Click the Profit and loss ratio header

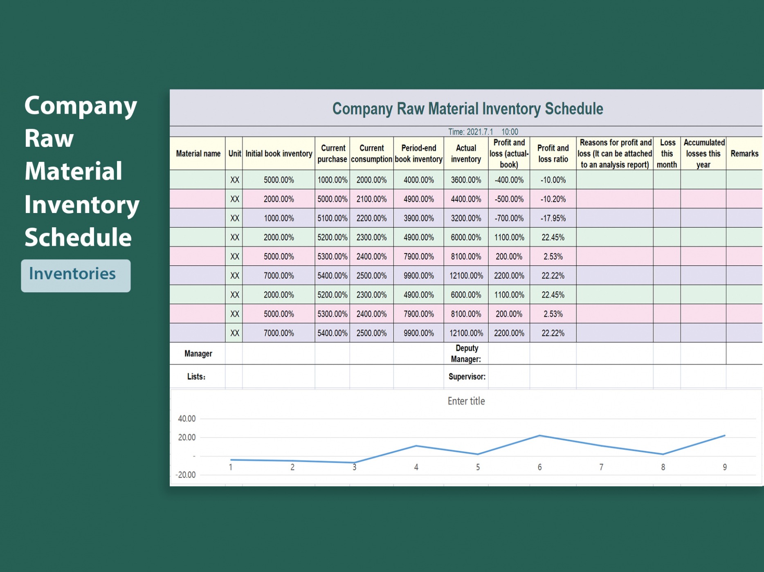pos(553,154)
